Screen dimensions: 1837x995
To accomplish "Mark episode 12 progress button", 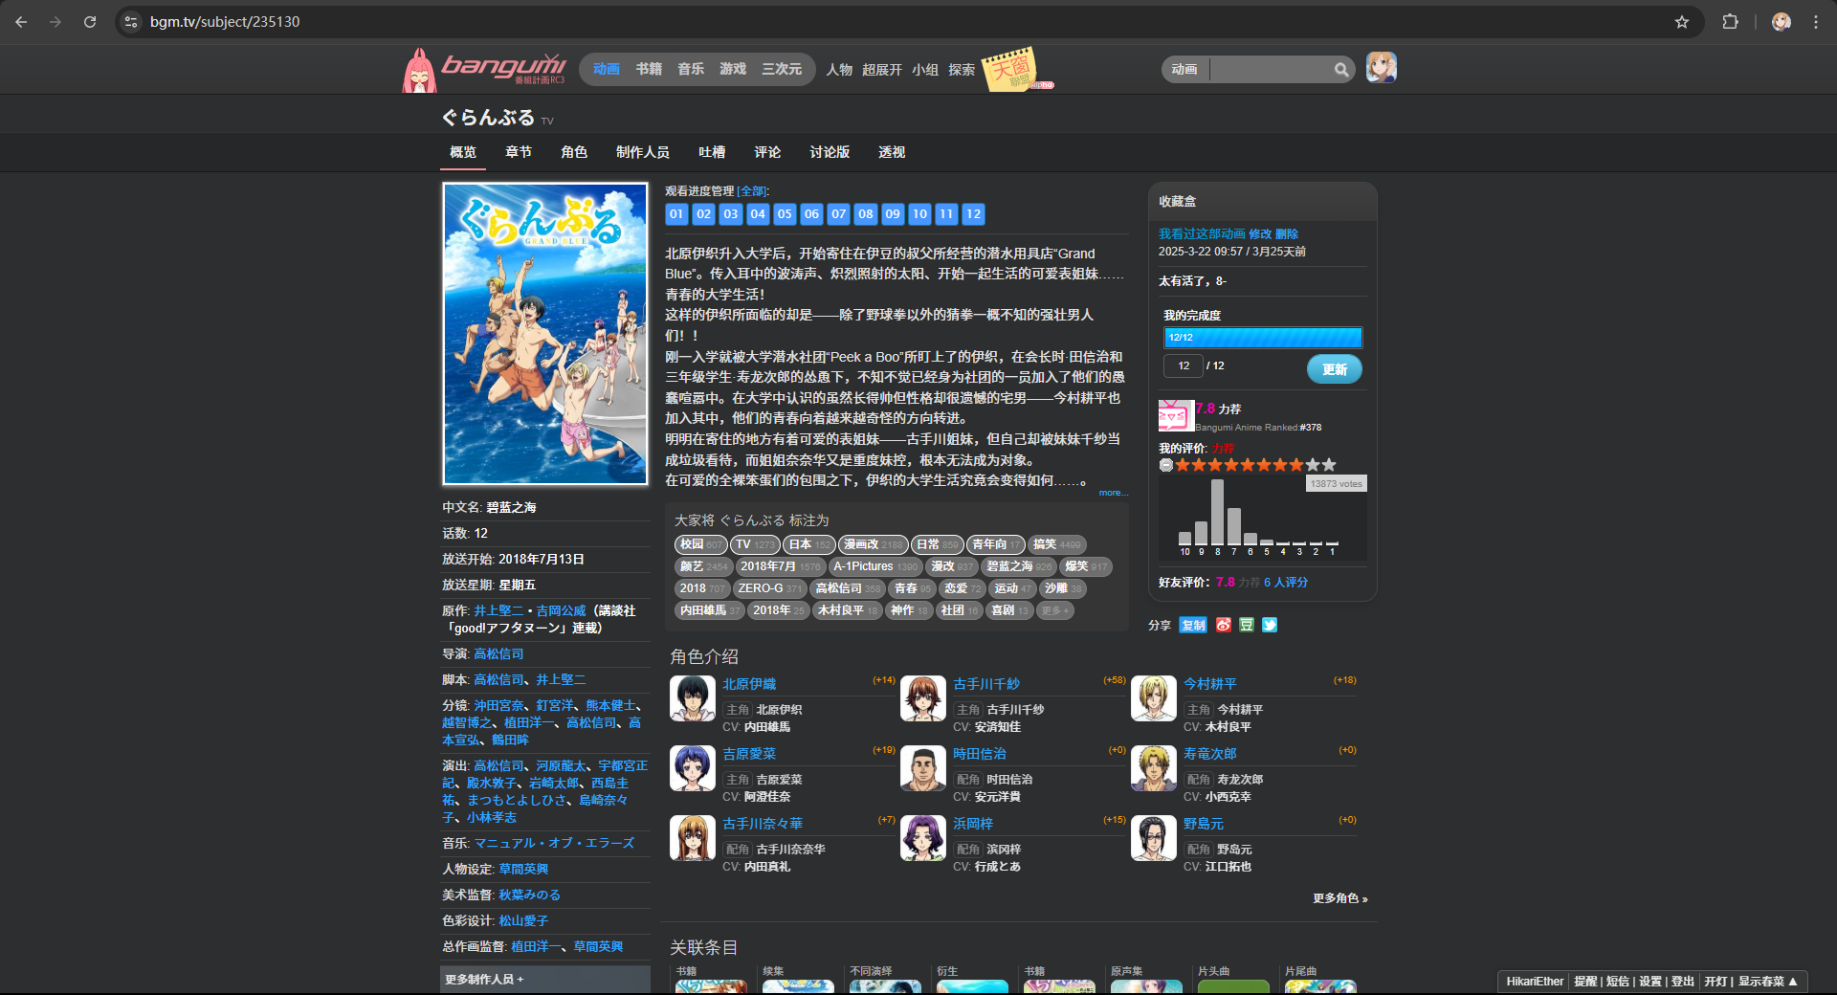I will click(x=973, y=213).
